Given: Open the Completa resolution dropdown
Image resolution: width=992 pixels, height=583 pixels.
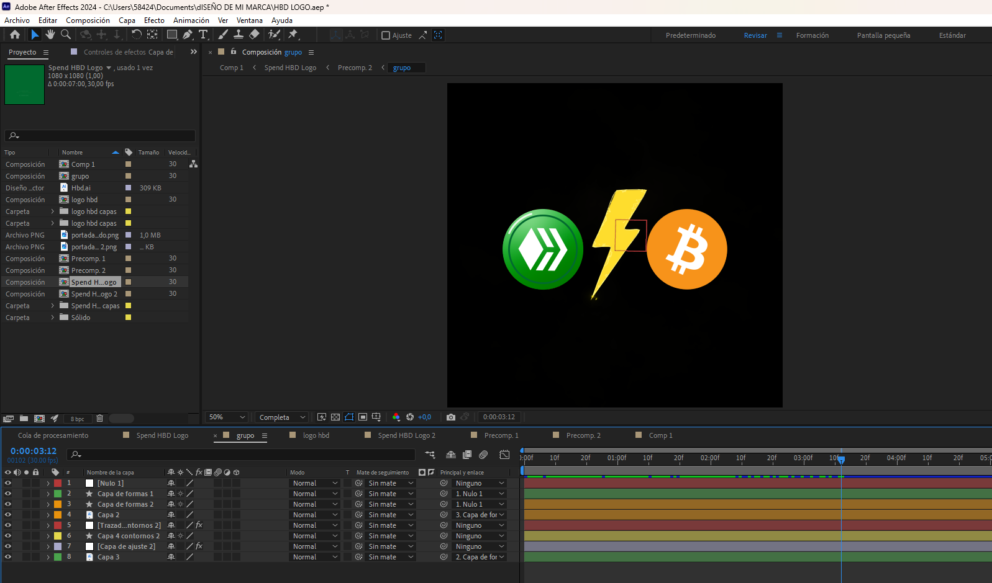Looking at the screenshot, I should pos(282,417).
